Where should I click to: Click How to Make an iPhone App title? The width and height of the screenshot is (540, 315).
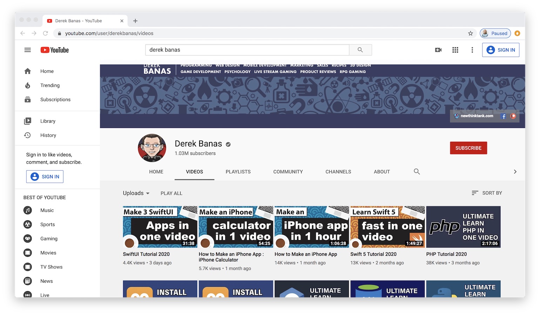[x=306, y=254]
